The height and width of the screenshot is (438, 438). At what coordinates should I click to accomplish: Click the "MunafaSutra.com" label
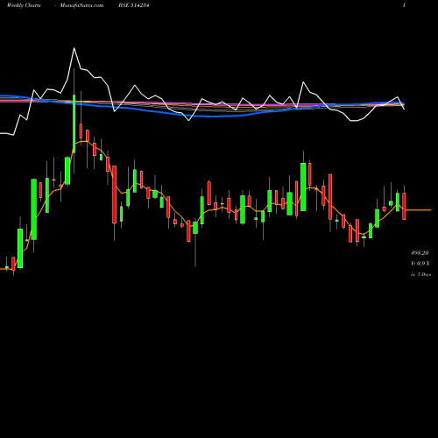pyautogui.click(x=81, y=5)
